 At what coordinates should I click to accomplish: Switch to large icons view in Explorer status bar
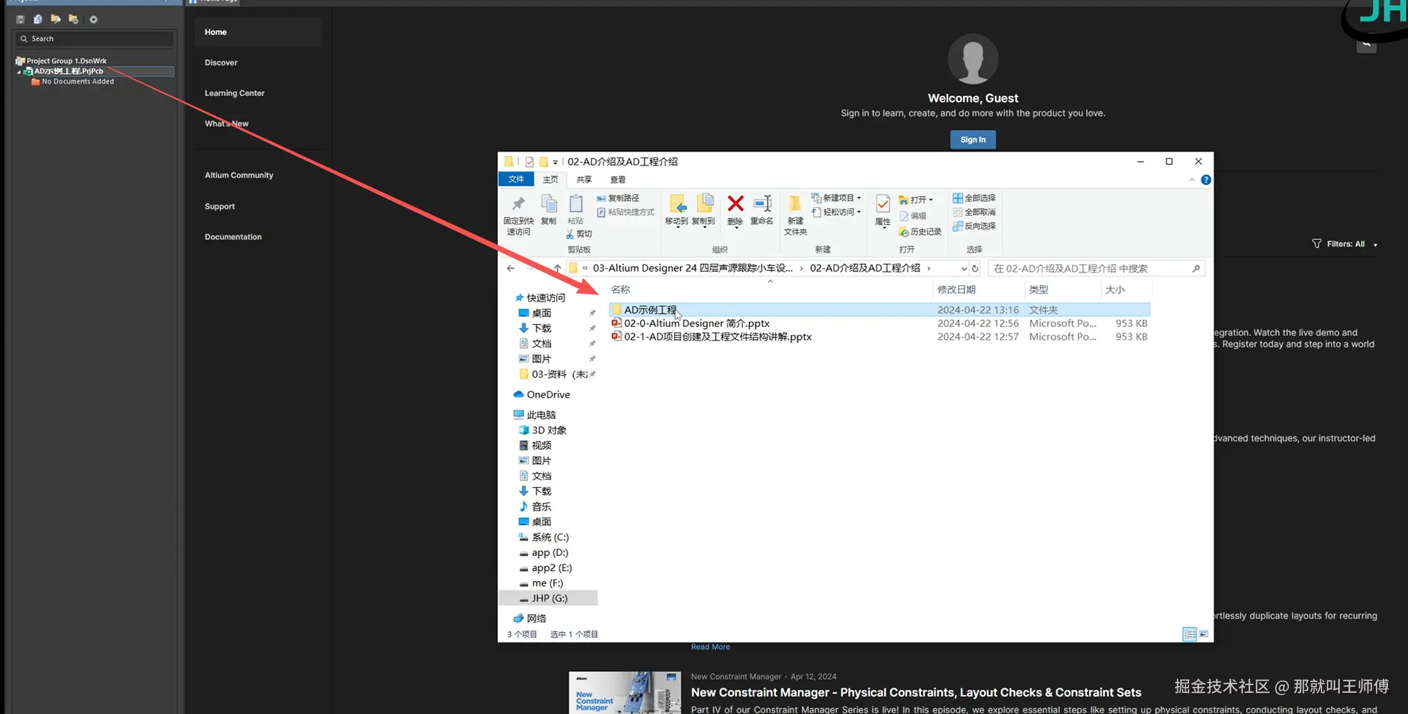point(1203,634)
